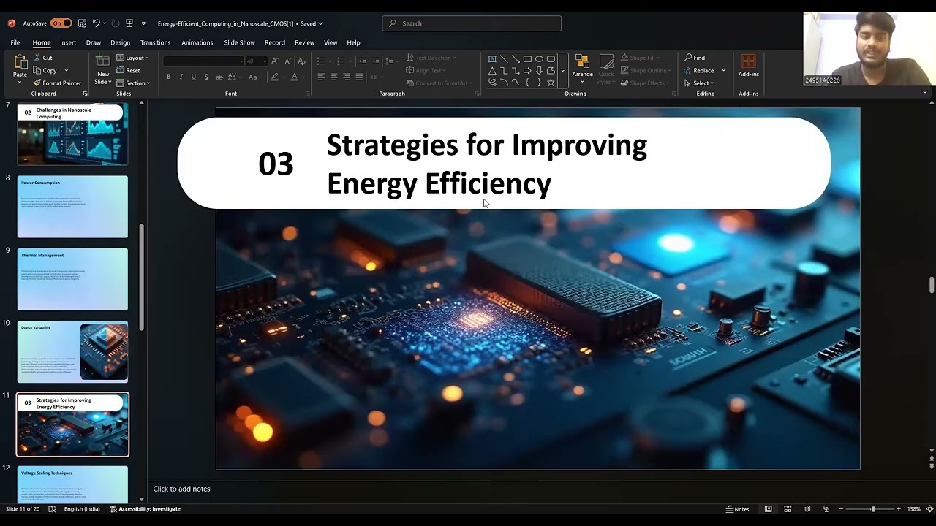Click the Replace button
The width and height of the screenshot is (936, 526).
pyautogui.click(x=699, y=71)
